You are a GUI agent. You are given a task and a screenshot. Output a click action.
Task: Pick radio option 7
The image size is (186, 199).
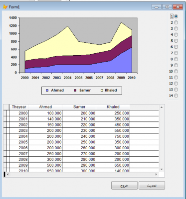click(176, 53)
